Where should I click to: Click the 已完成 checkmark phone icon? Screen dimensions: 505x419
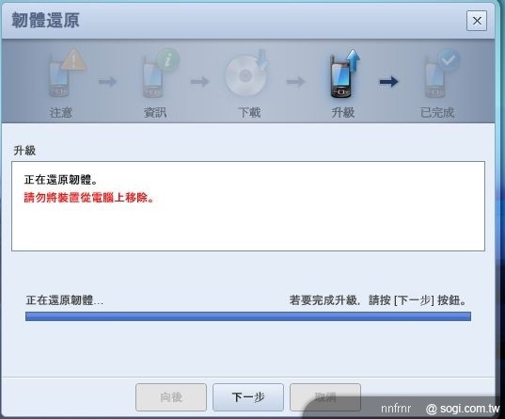coord(442,73)
